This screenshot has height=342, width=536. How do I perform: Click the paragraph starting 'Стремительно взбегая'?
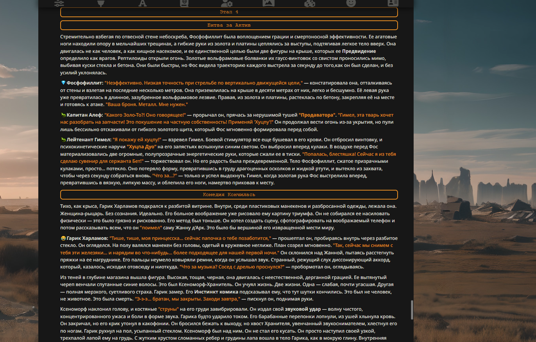[x=229, y=55]
